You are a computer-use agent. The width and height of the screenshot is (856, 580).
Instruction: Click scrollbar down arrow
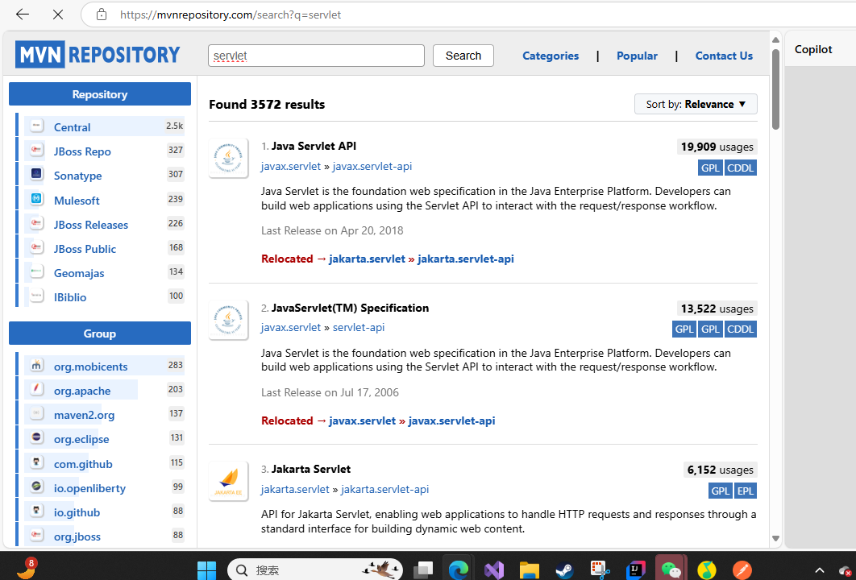(x=775, y=539)
